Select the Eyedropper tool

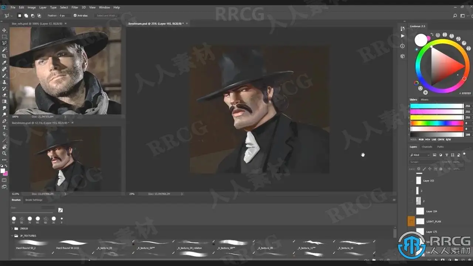[x=4, y=62]
